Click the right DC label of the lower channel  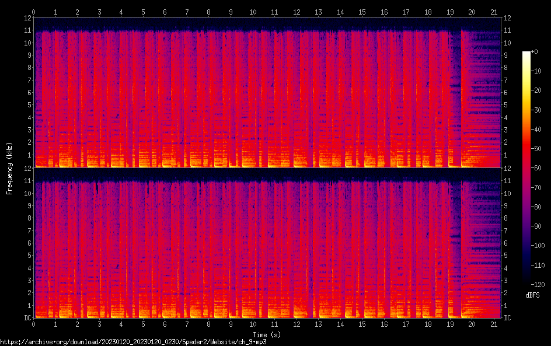click(508, 318)
